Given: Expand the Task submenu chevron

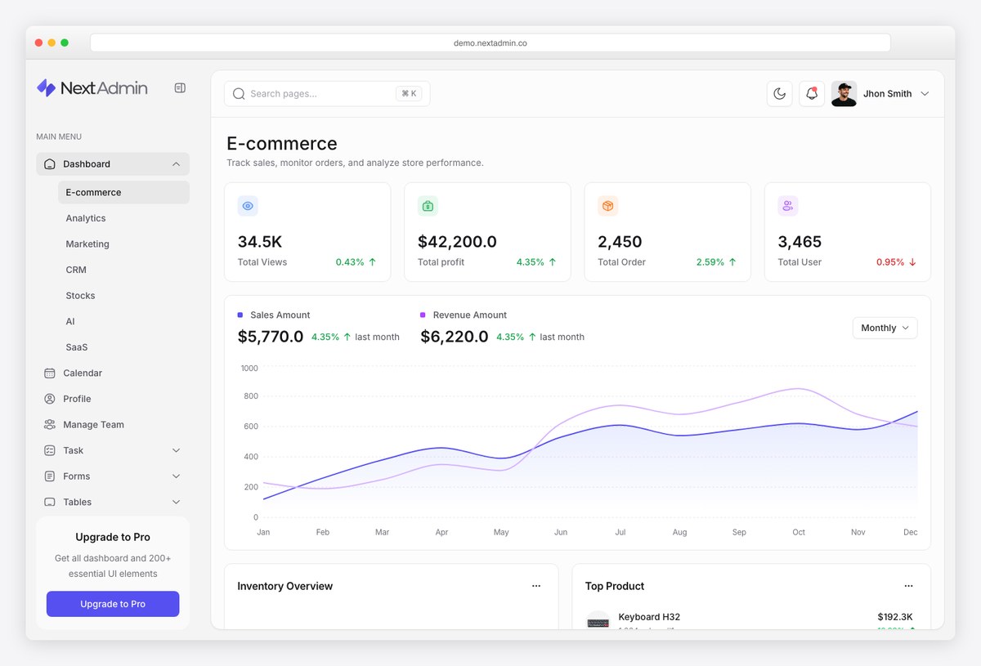Looking at the screenshot, I should 177,450.
